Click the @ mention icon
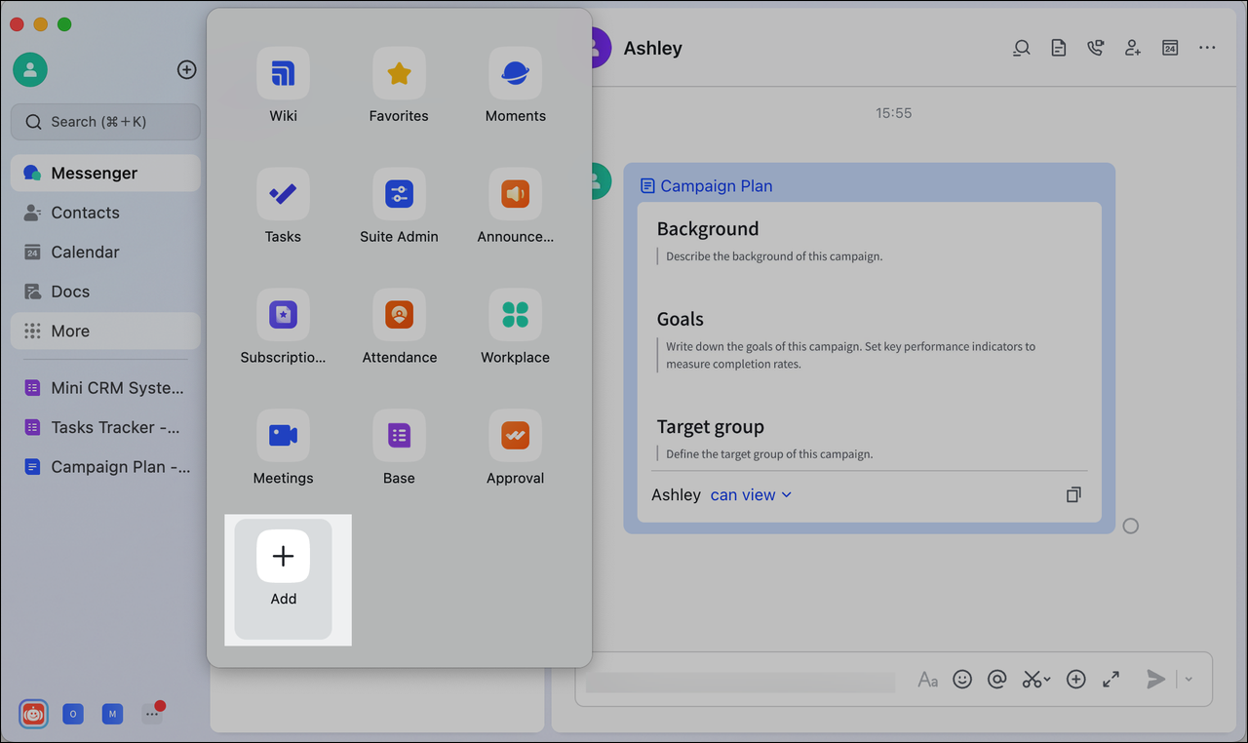 pos(996,680)
